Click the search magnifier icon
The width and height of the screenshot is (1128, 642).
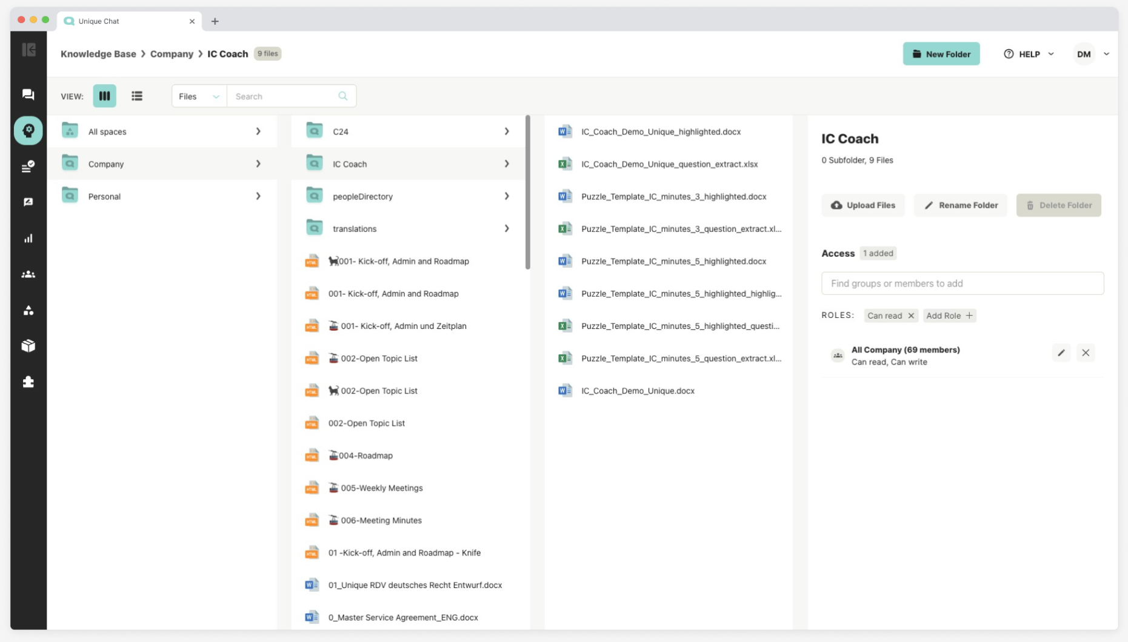[x=342, y=96]
